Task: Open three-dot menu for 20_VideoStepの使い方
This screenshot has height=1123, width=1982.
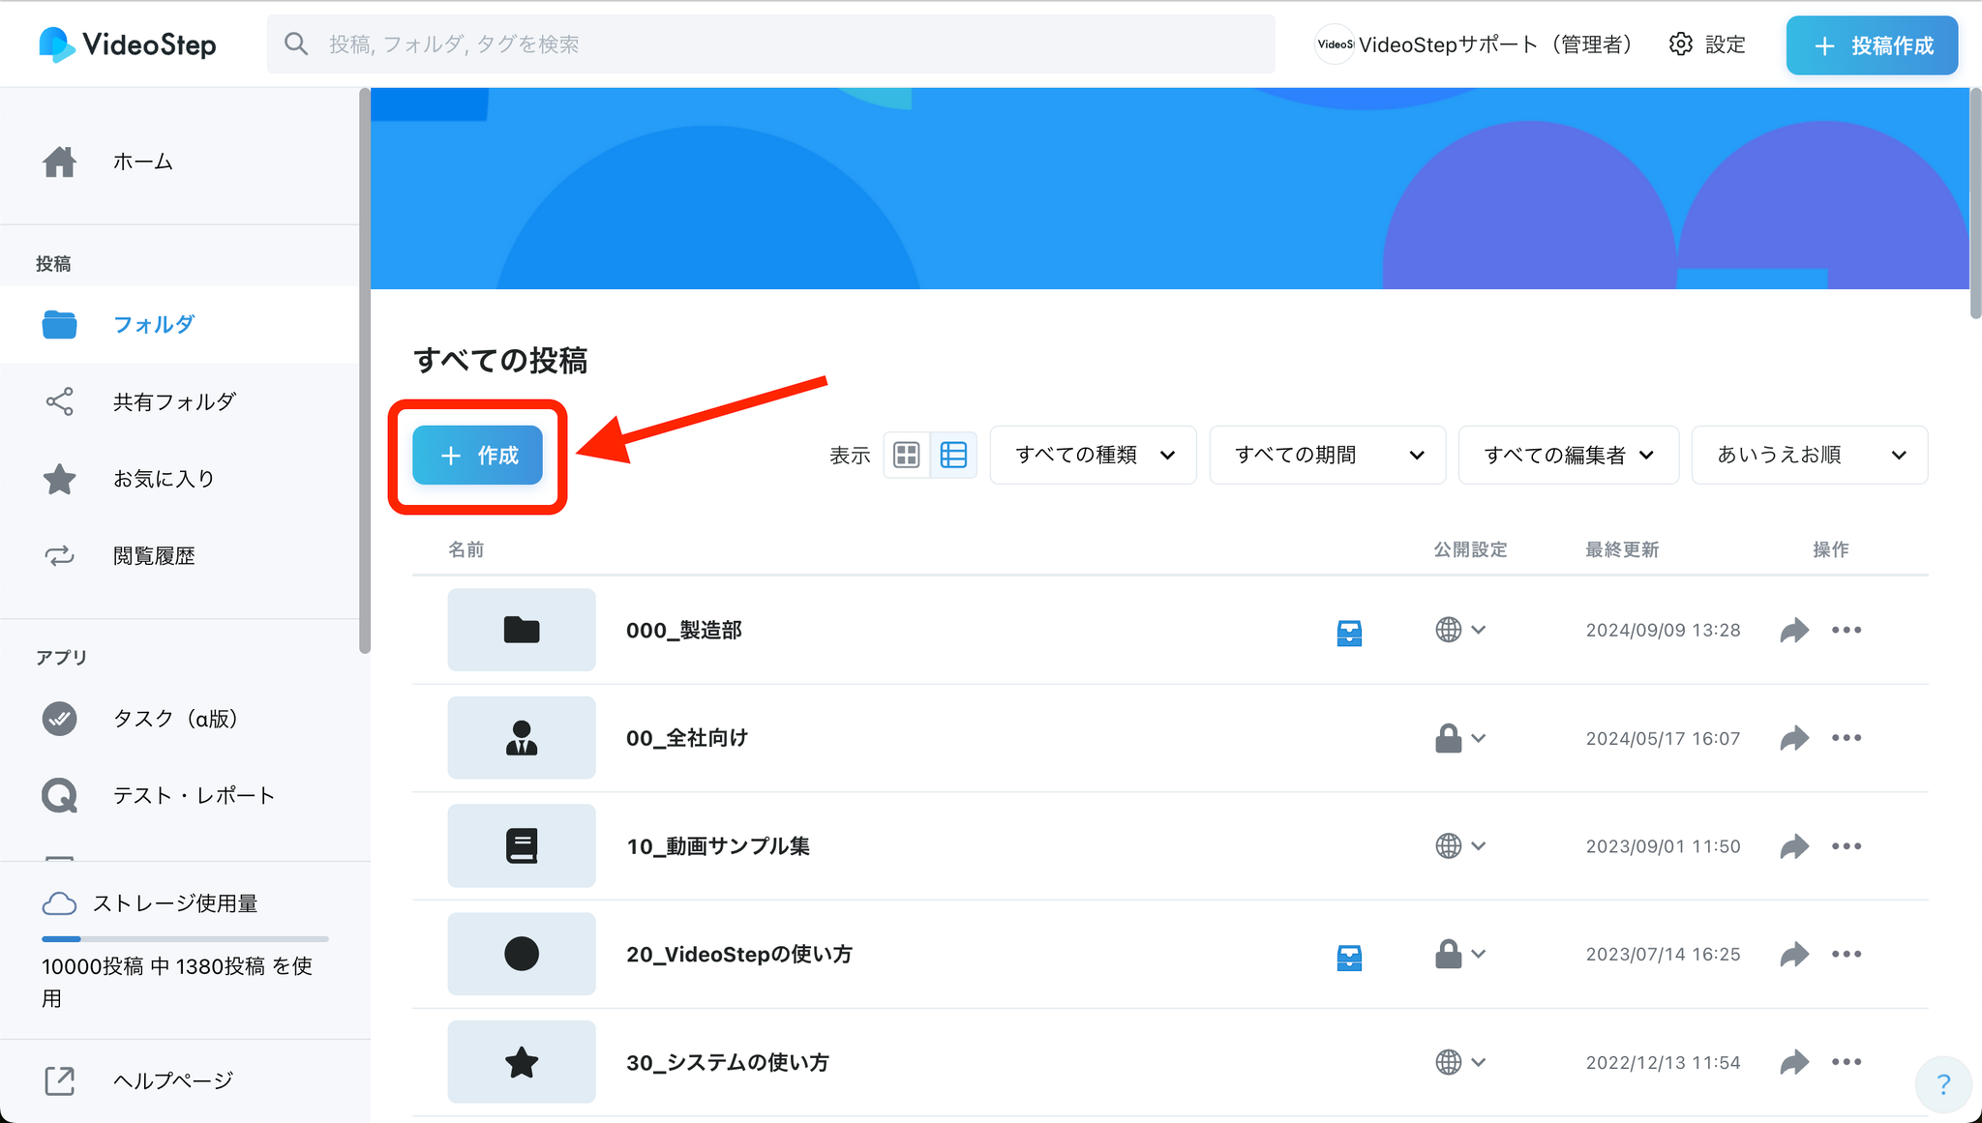Action: [x=1846, y=955]
